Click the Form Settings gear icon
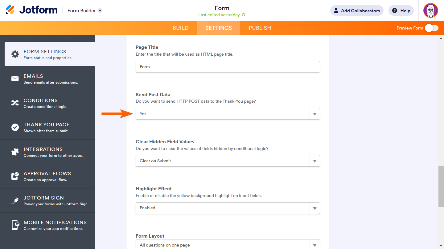The image size is (444, 249). pos(15,54)
